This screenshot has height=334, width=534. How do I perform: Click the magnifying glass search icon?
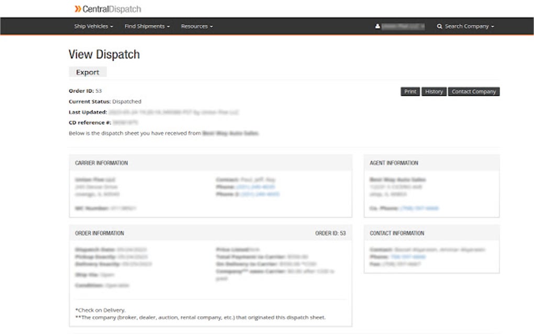[439, 26]
